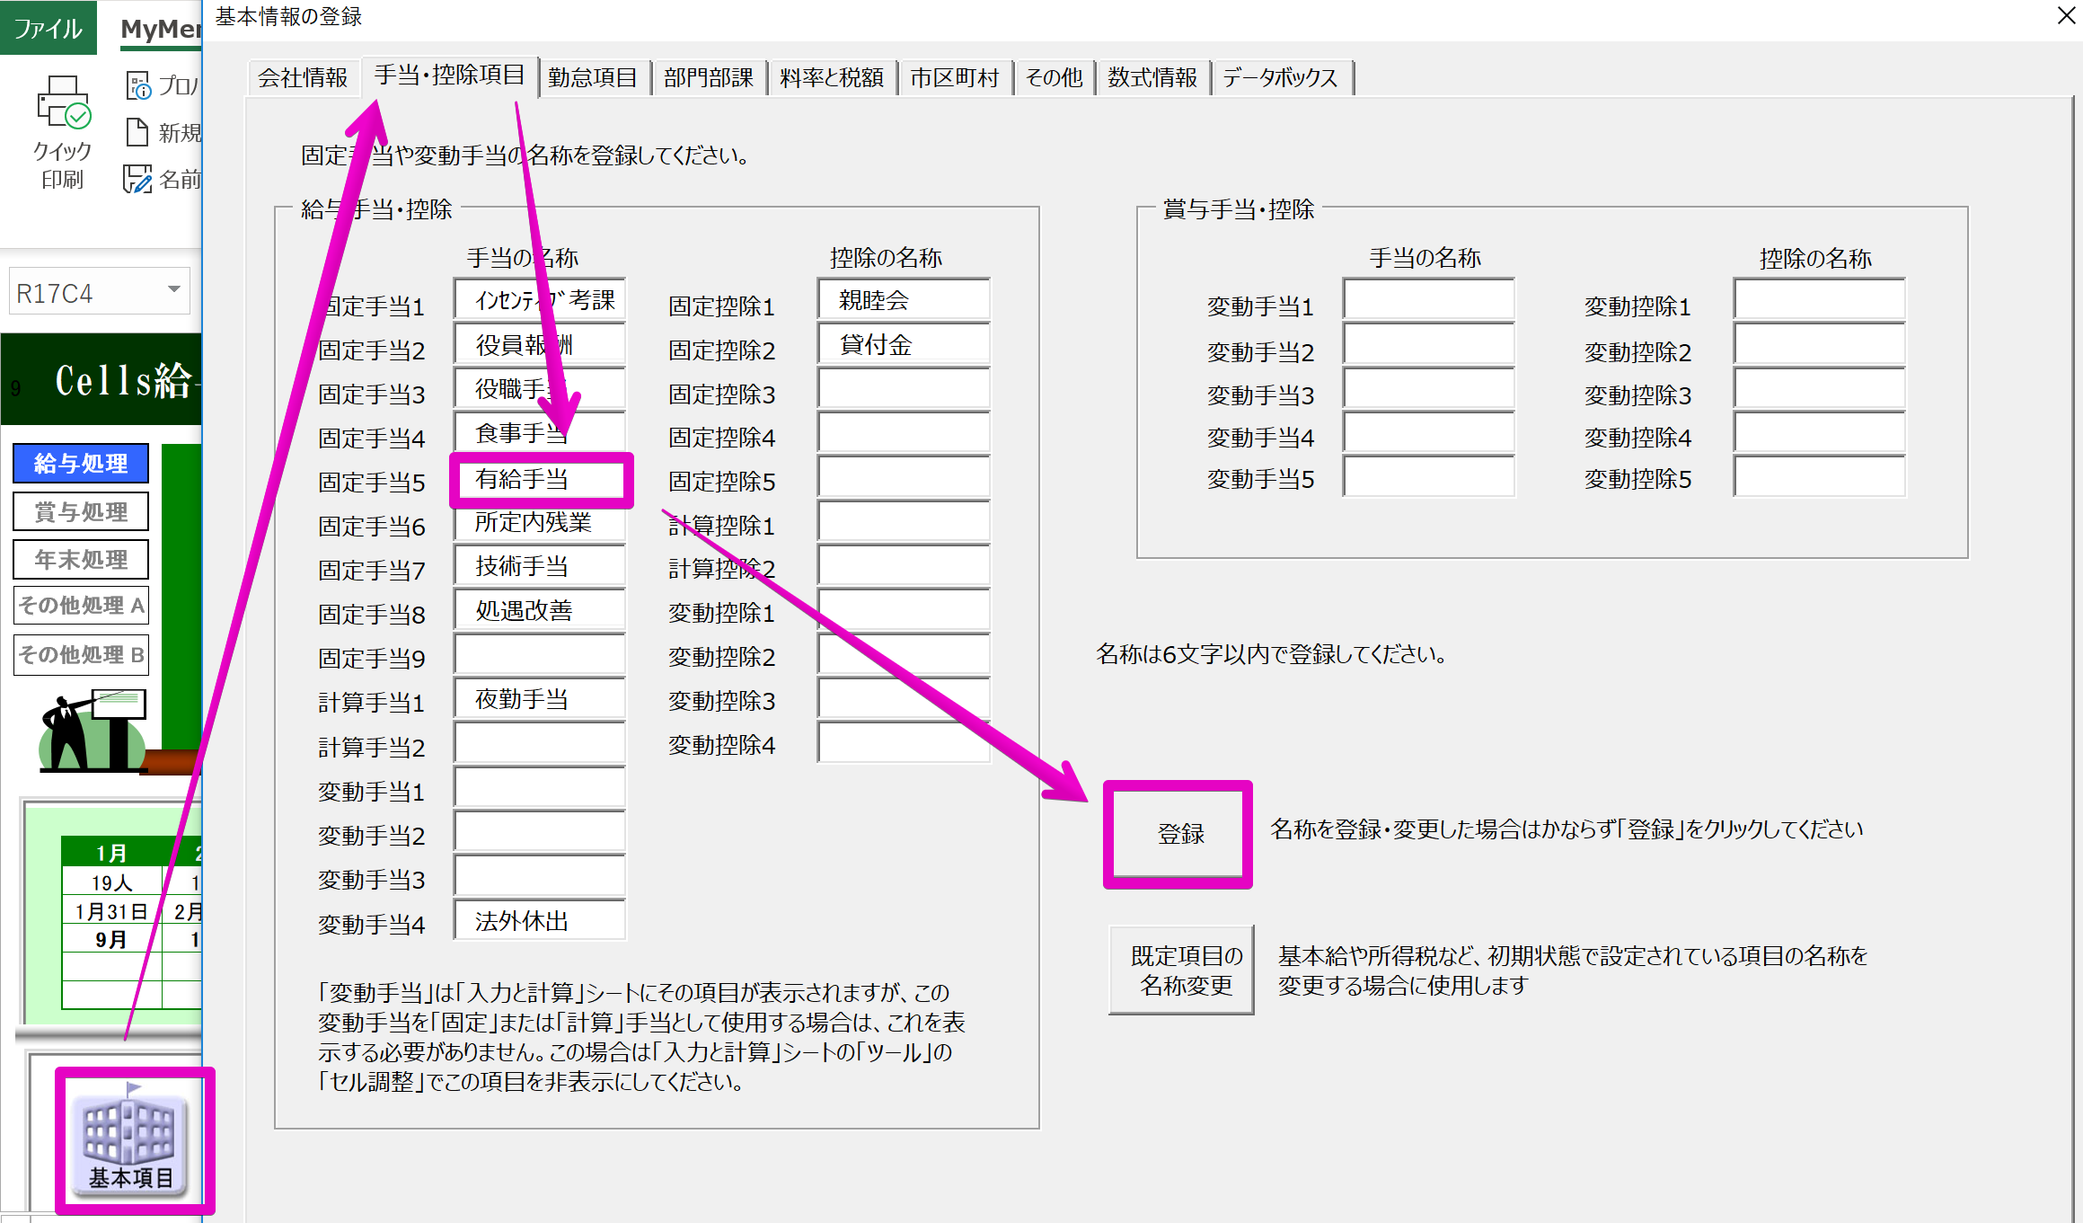Expand the R17C4 name box dropdown
This screenshot has width=2083, height=1223.
coord(174,290)
